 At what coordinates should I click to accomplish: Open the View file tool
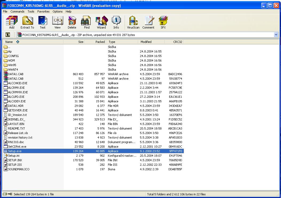click(x=57, y=22)
